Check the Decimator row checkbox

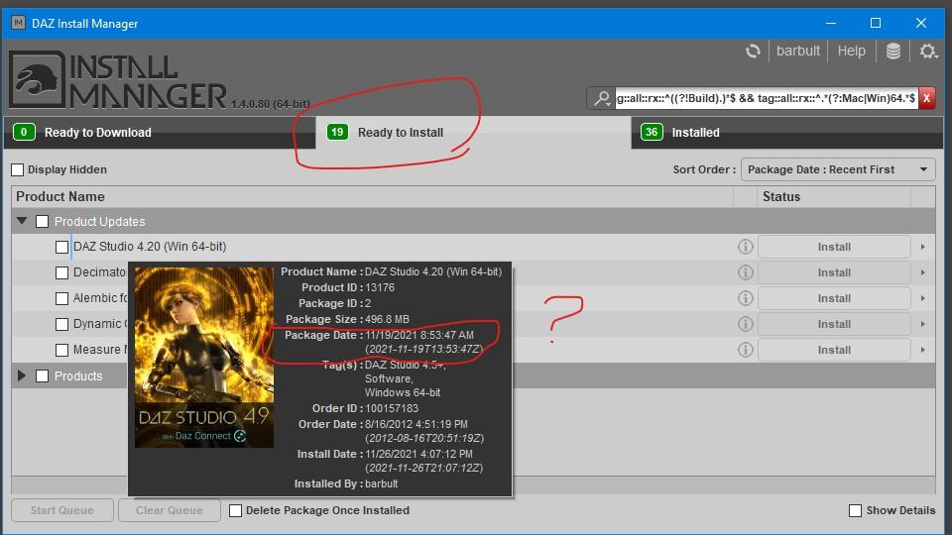(61, 273)
